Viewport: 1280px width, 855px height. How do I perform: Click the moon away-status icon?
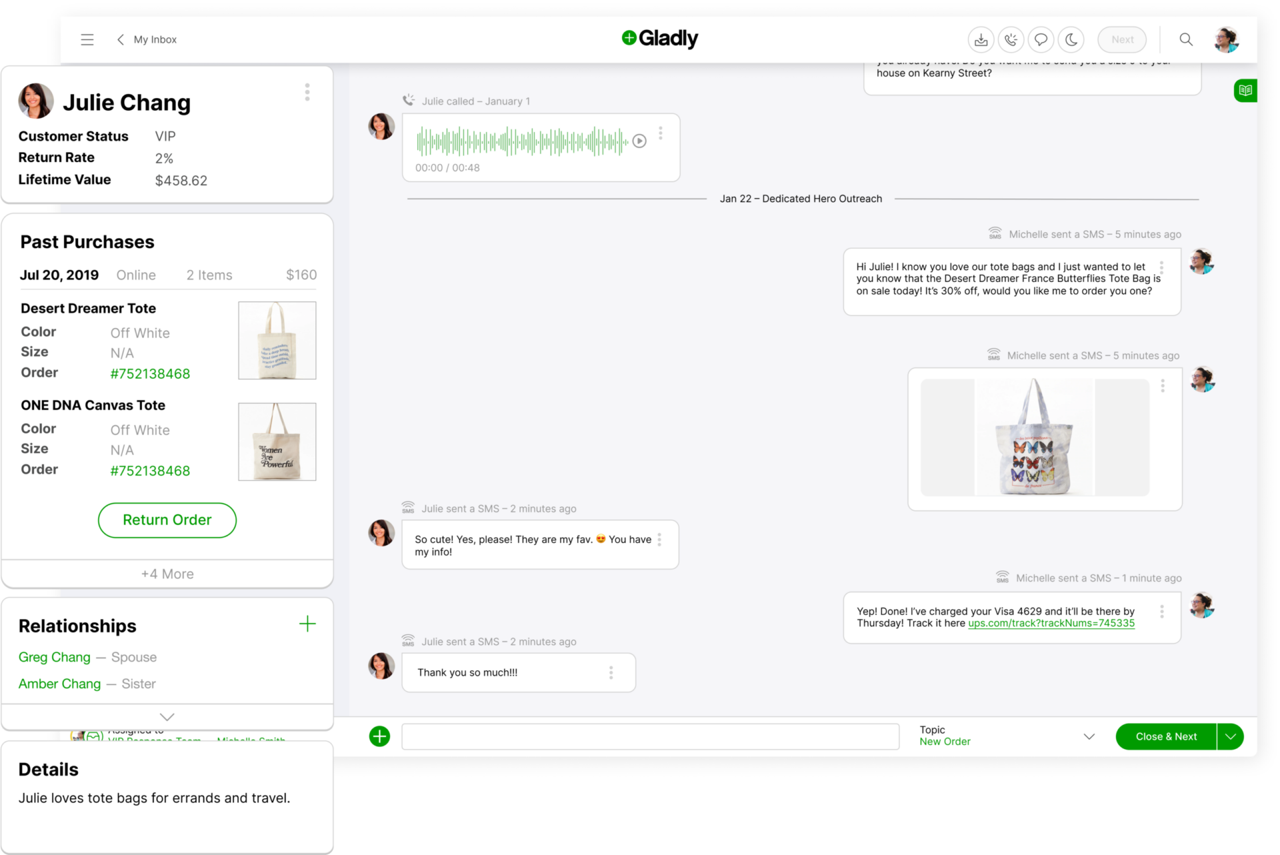1071,39
